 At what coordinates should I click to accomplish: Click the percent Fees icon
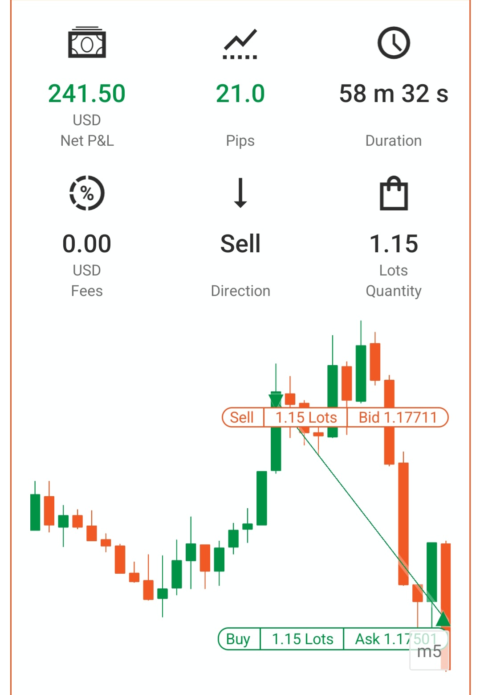pyautogui.click(x=87, y=193)
